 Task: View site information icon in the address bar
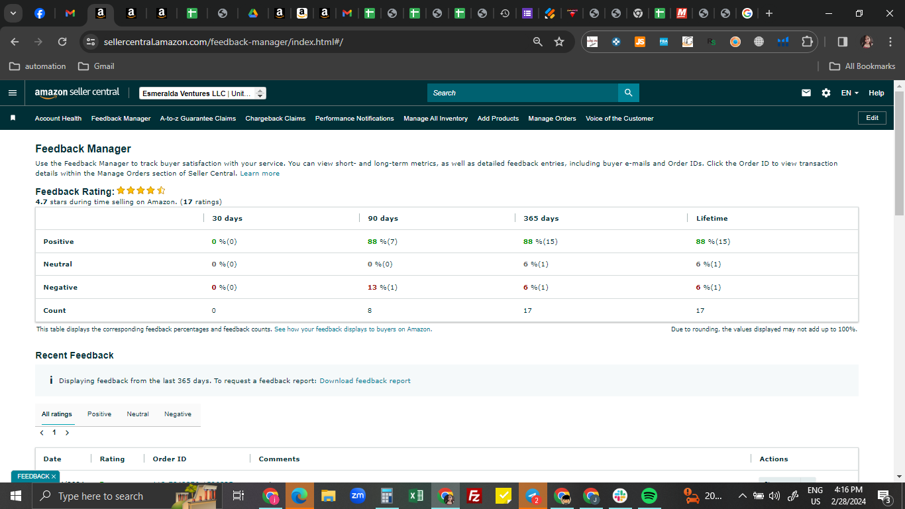coord(91,42)
